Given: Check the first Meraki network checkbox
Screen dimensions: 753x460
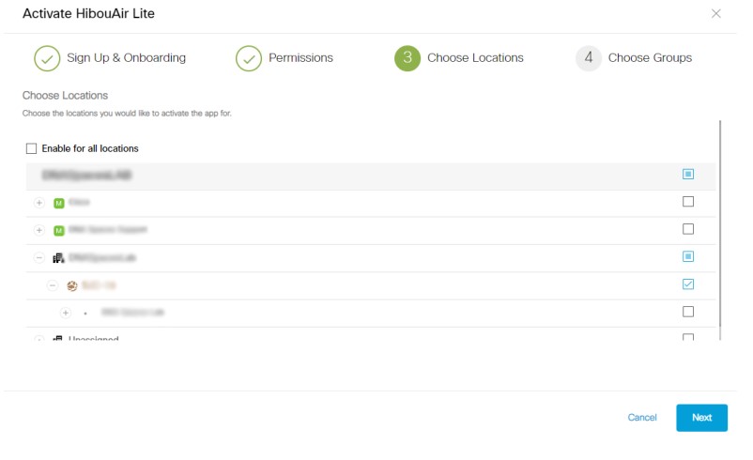Looking at the screenshot, I should click(687, 201).
